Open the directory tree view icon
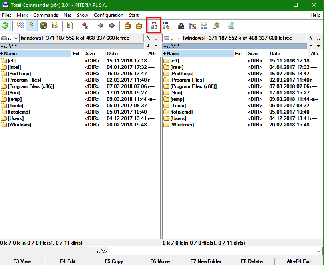Image resolution: width=324 pixels, height=265 pixels. coord(55,26)
